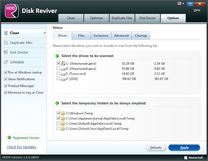Switch to the Exclusions tab
Screen dimensions: 208x161
point(101,35)
